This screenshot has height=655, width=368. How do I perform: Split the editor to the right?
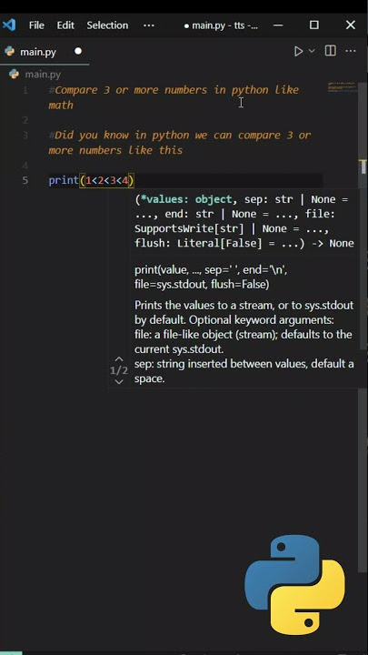(x=331, y=51)
